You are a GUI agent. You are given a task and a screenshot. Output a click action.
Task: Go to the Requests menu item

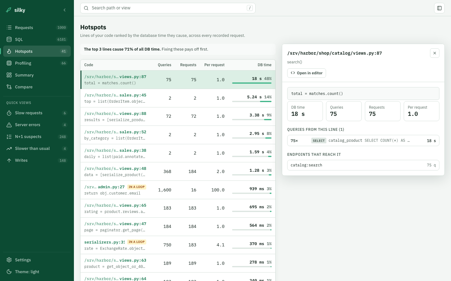pos(37,27)
